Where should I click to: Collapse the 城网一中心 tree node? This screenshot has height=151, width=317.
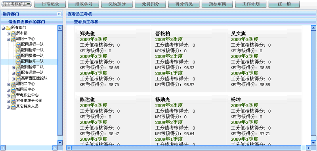[x=8, y=39]
